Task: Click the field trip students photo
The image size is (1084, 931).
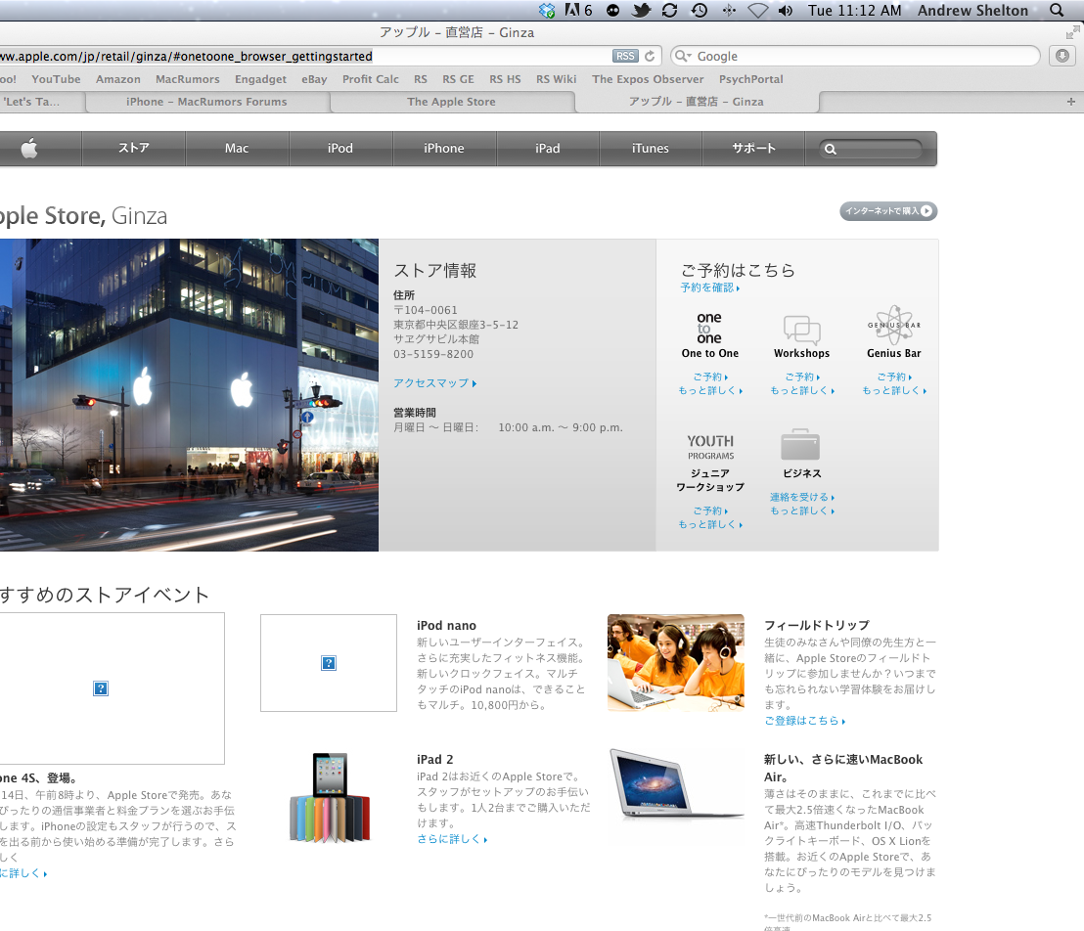Action: pos(676,663)
